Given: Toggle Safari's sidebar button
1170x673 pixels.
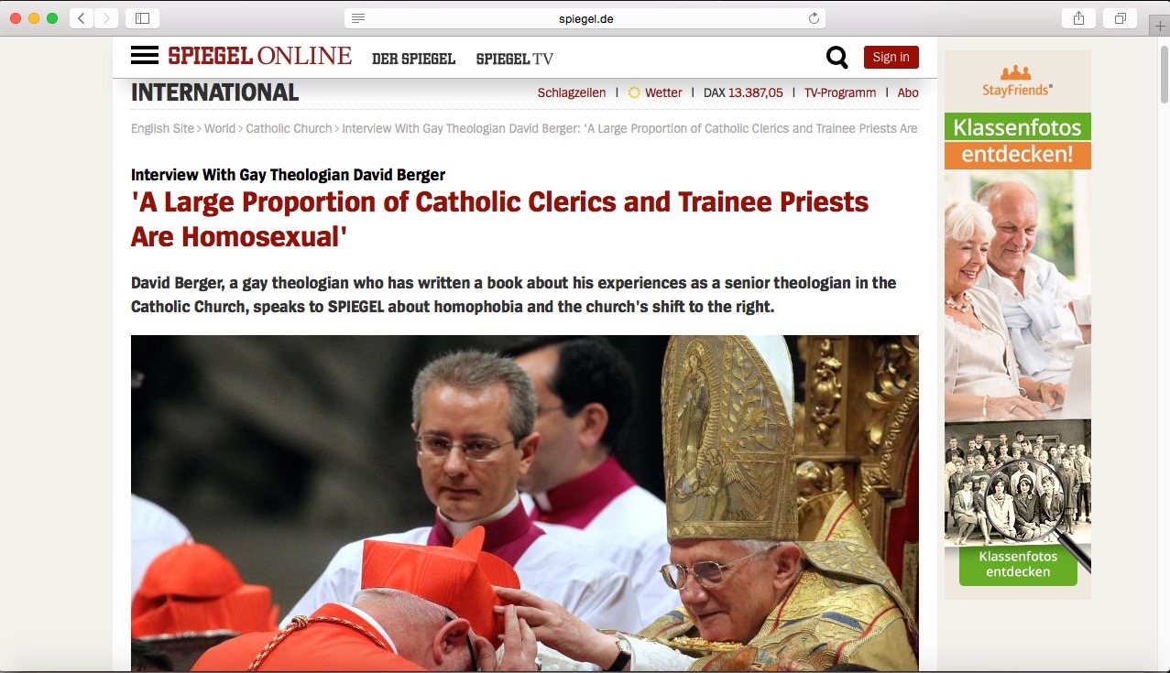Looking at the screenshot, I should coord(142,18).
